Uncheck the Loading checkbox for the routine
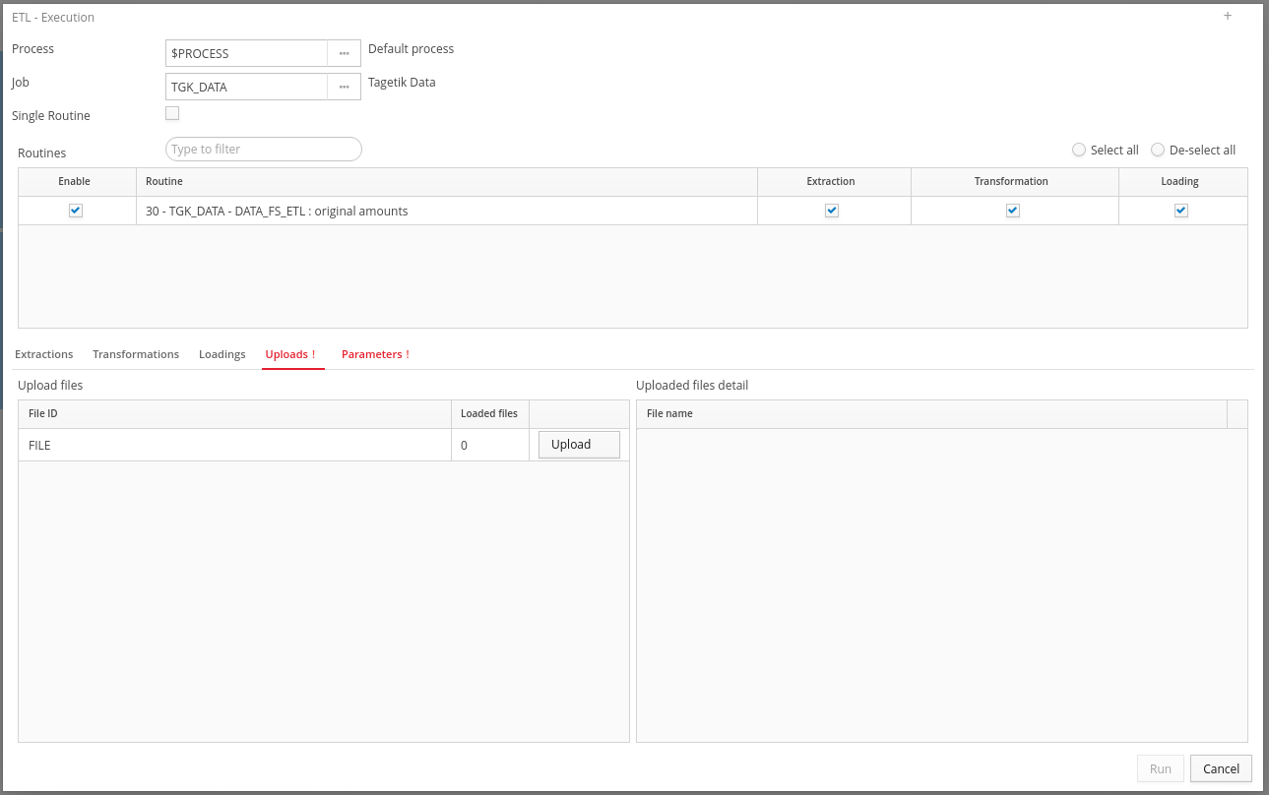1269x795 pixels. point(1181,211)
